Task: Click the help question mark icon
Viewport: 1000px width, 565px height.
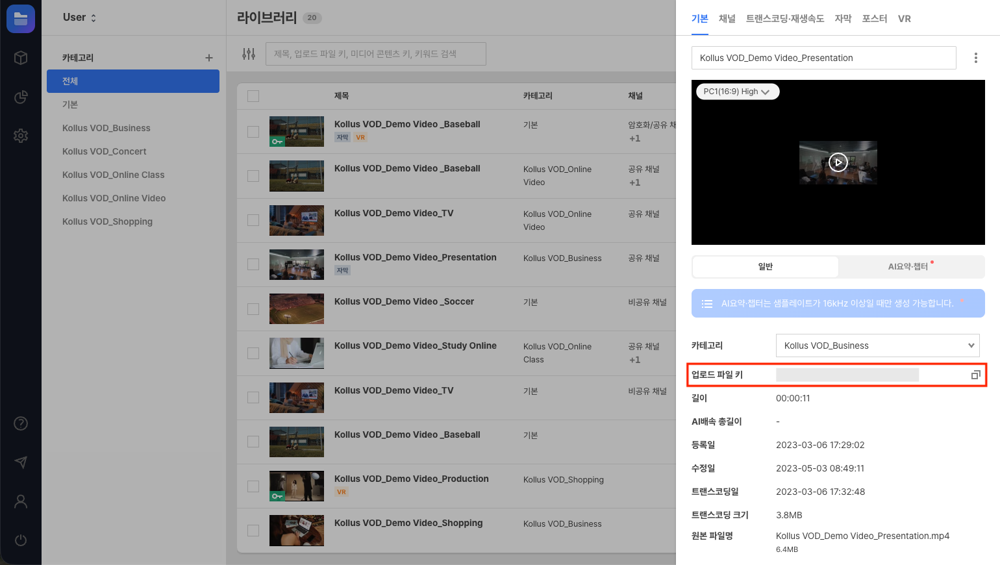Action: pos(21,423)
